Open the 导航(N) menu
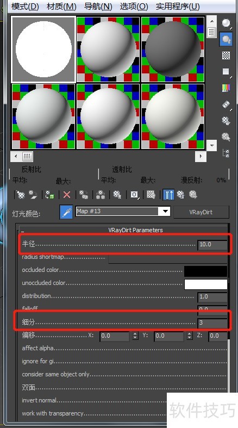The width and height of the screenshot is (238, 428). pyautogui.click(x=98, y=6)
